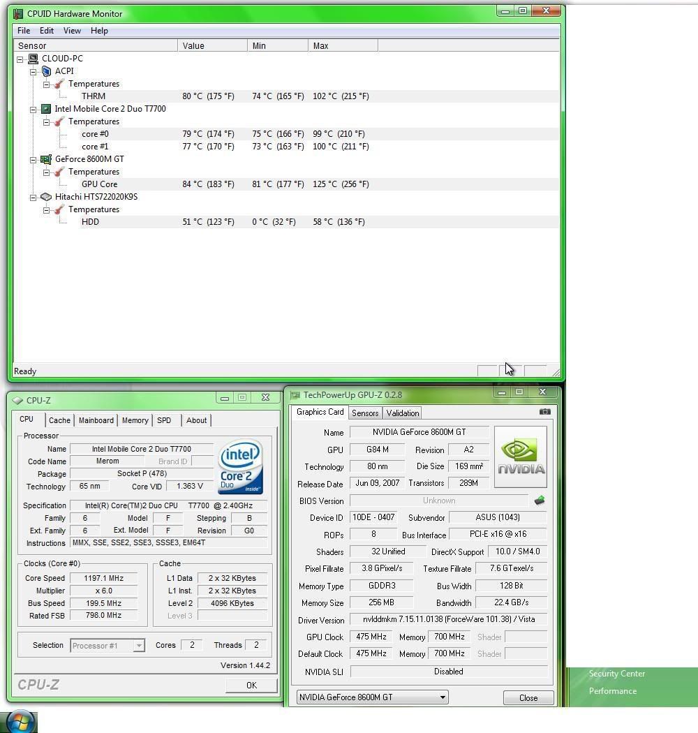Click the GPU-Z title bar icon
Image resolution: width=698 pixels, height=733 pixels.
295,396
